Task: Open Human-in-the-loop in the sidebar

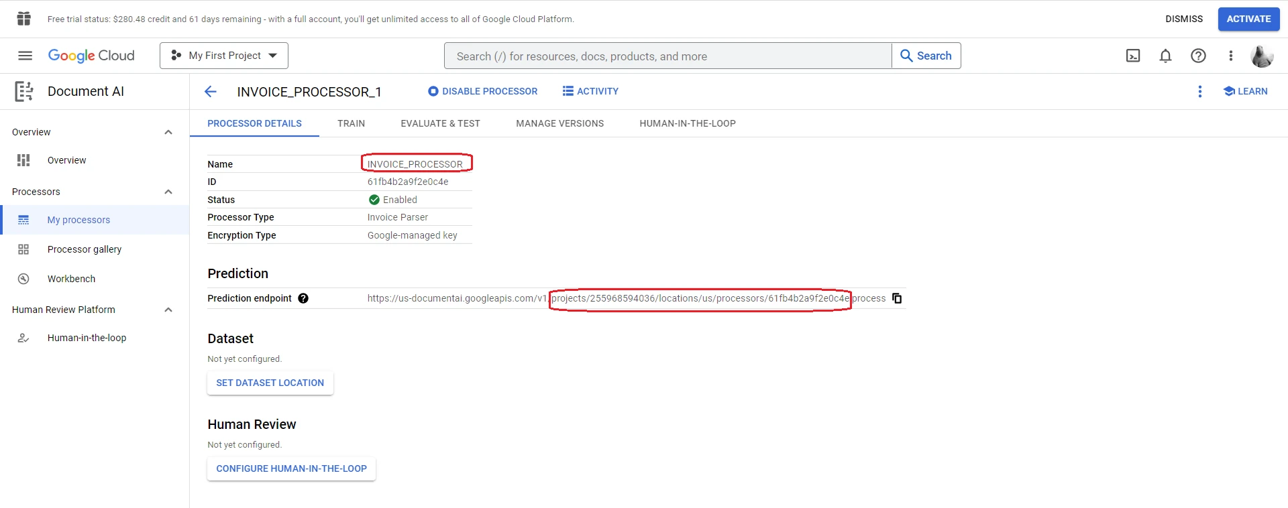Action: pyautogui.click(x=95, y=338)
